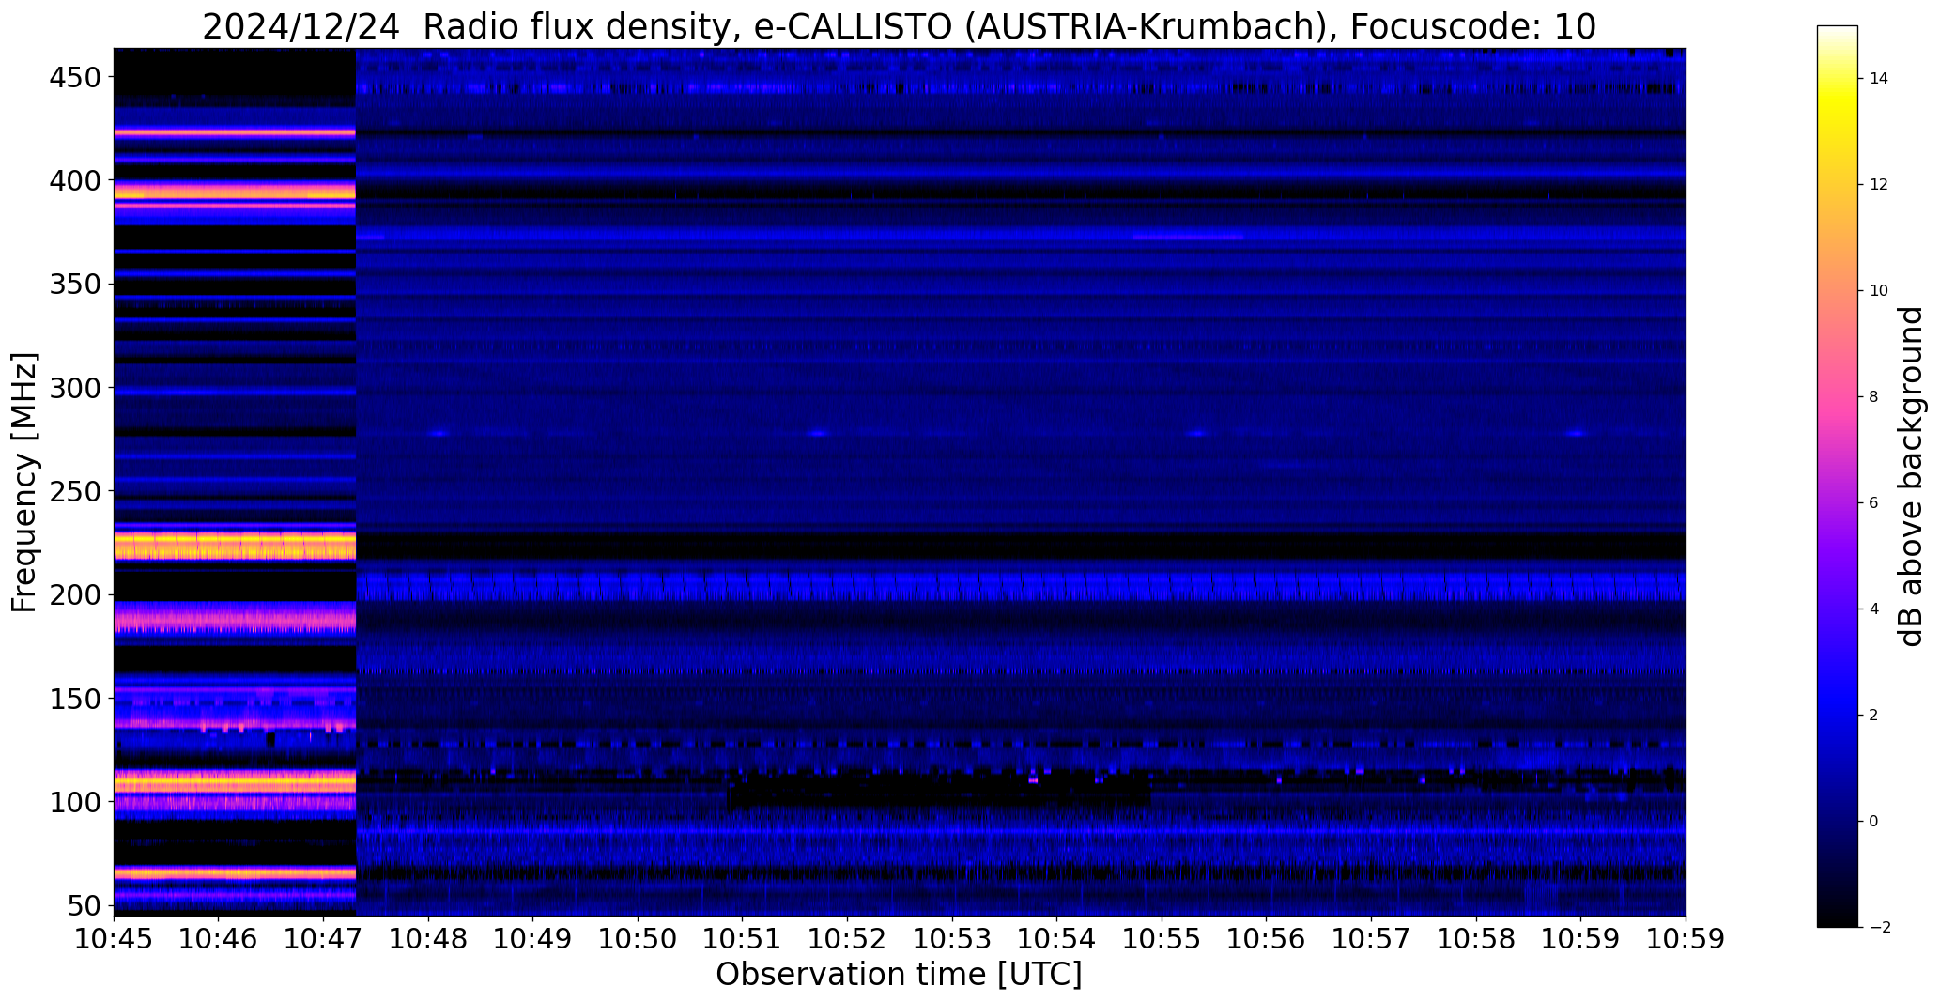Click the colorbar tick label 4
Image resolution: width=1940 pixels, height=1002 pixels.
tap(1874, 609)
